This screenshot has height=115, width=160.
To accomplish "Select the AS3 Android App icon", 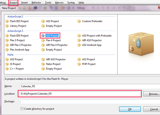I will [79, 45].
